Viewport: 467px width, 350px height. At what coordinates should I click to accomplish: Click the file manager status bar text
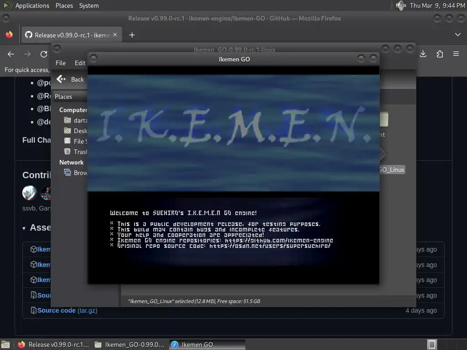(194, 301)
